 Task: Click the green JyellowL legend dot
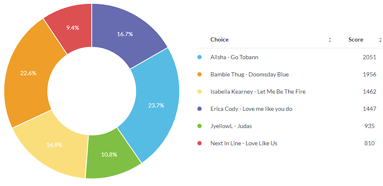point(199,126)
